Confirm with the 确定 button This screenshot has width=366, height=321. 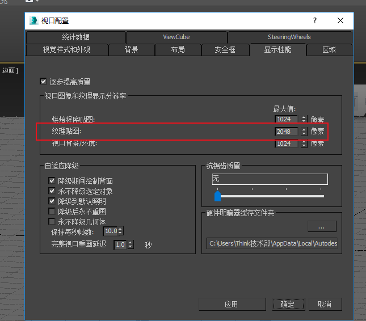pos(288,304)
